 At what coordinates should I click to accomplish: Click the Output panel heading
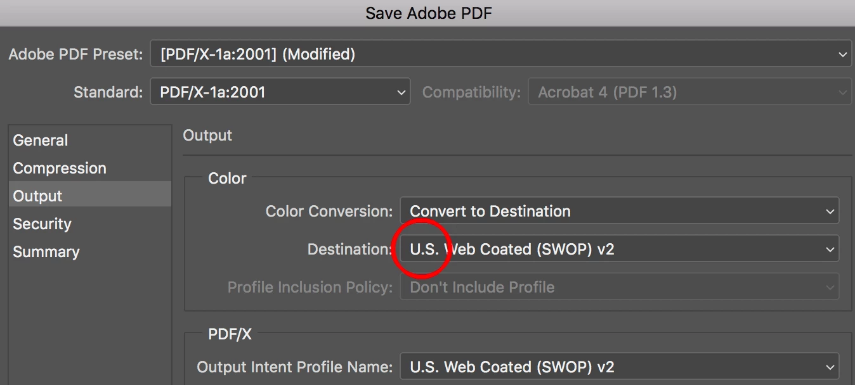click(x=207, y=136)
